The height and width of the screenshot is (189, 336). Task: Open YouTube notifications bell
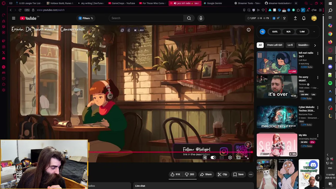point(304,18)
